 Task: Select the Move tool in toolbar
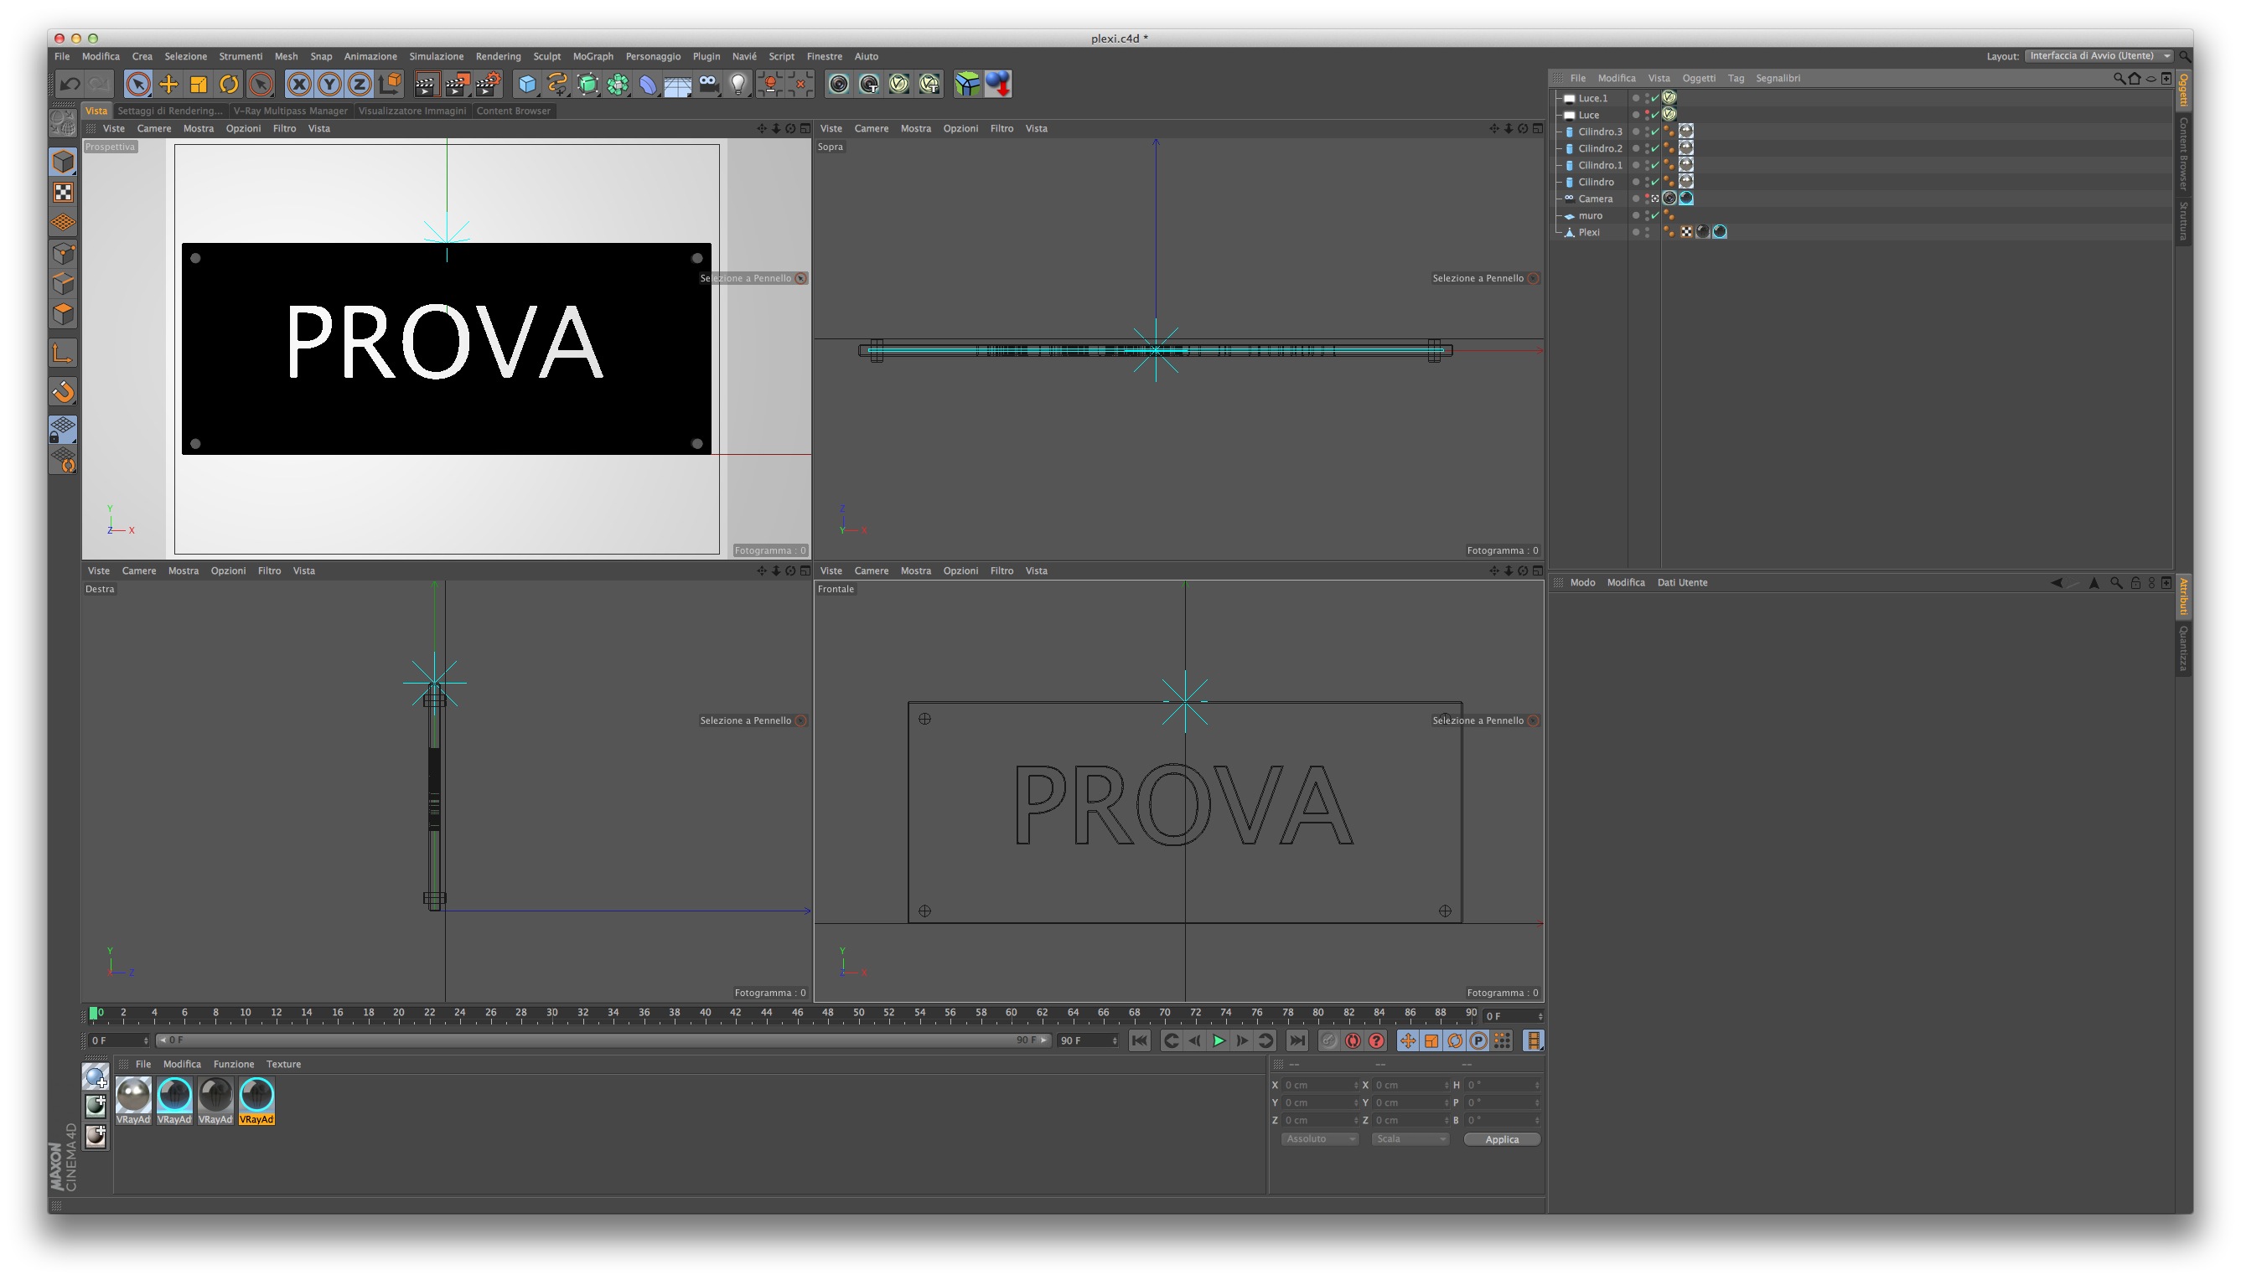pyautogui.click(x=168, y=85)
